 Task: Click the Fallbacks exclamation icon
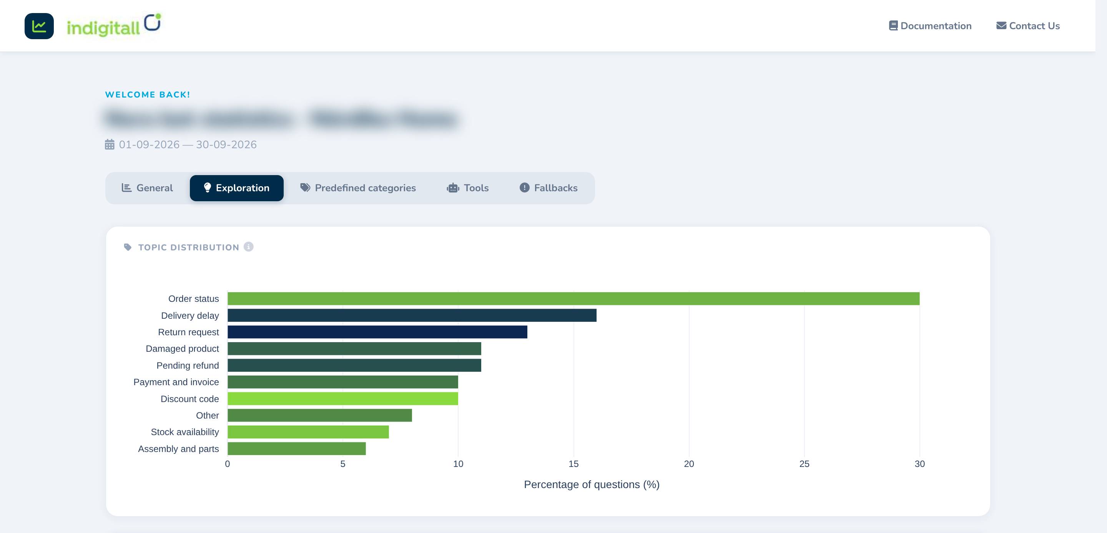coord(524,188)
